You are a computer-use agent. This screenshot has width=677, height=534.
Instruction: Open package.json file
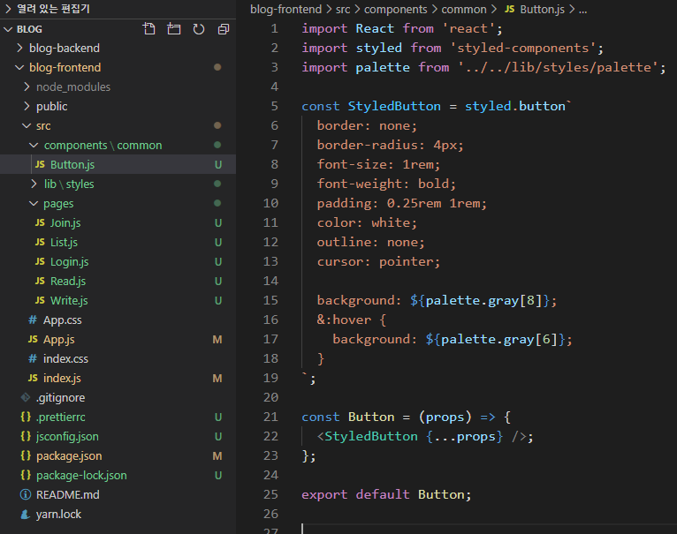click(x=118, y=455)
